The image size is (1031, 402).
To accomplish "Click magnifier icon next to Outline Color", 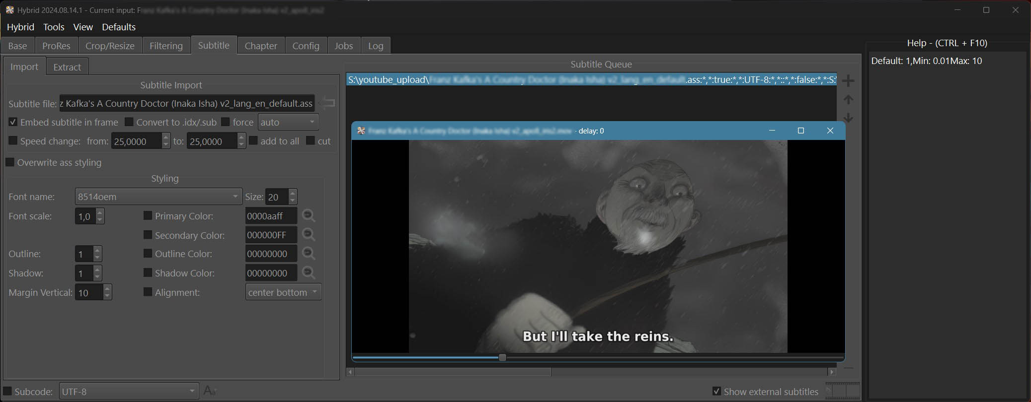I will click(x=309, y=254).
